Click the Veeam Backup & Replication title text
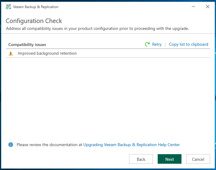 36,7
